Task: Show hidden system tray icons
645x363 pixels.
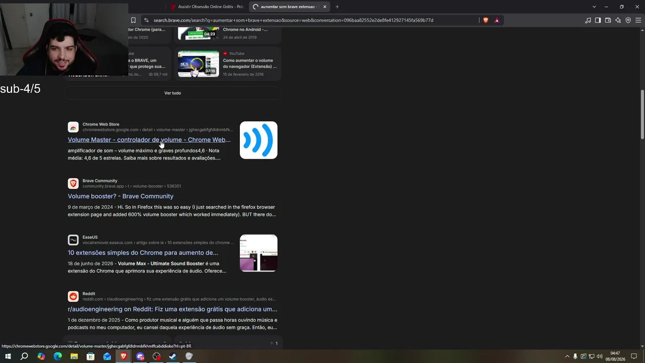Action: pyautogui.click(x=567, y=356)
